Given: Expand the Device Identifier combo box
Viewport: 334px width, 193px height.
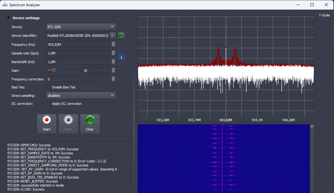Looking at the screenshot, I should point(112,36).
